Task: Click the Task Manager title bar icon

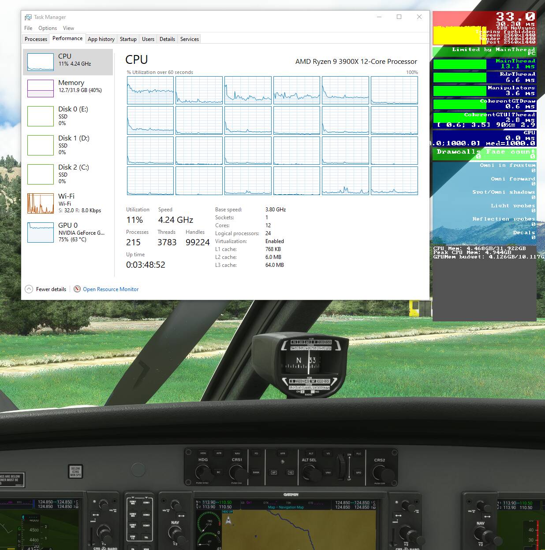Action: click(28, 17)
